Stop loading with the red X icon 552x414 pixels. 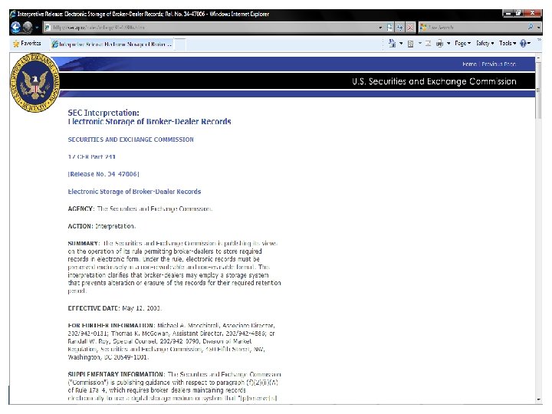[x=410, y=27]
